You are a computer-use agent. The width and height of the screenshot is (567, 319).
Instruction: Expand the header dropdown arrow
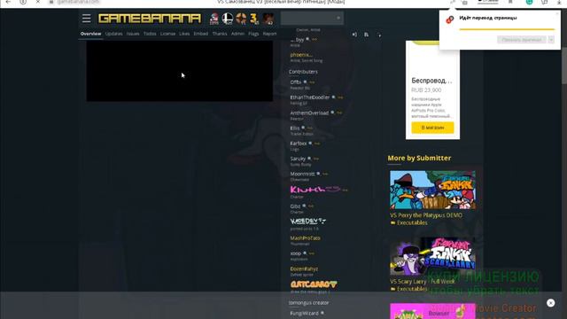(379, 35)
